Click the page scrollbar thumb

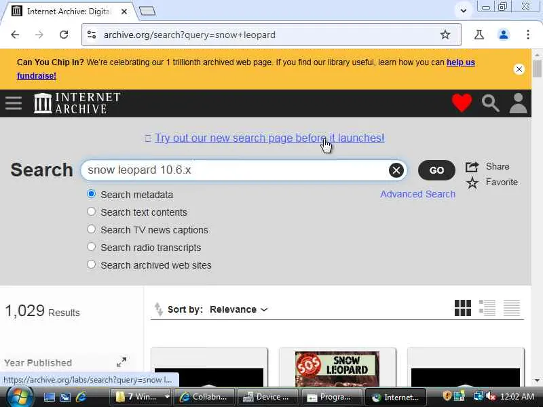[537, 69]
